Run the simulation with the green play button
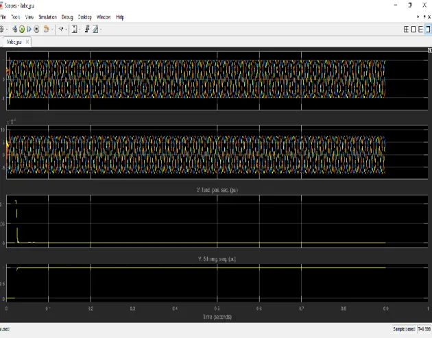432x338 pixels. (22, 29)
